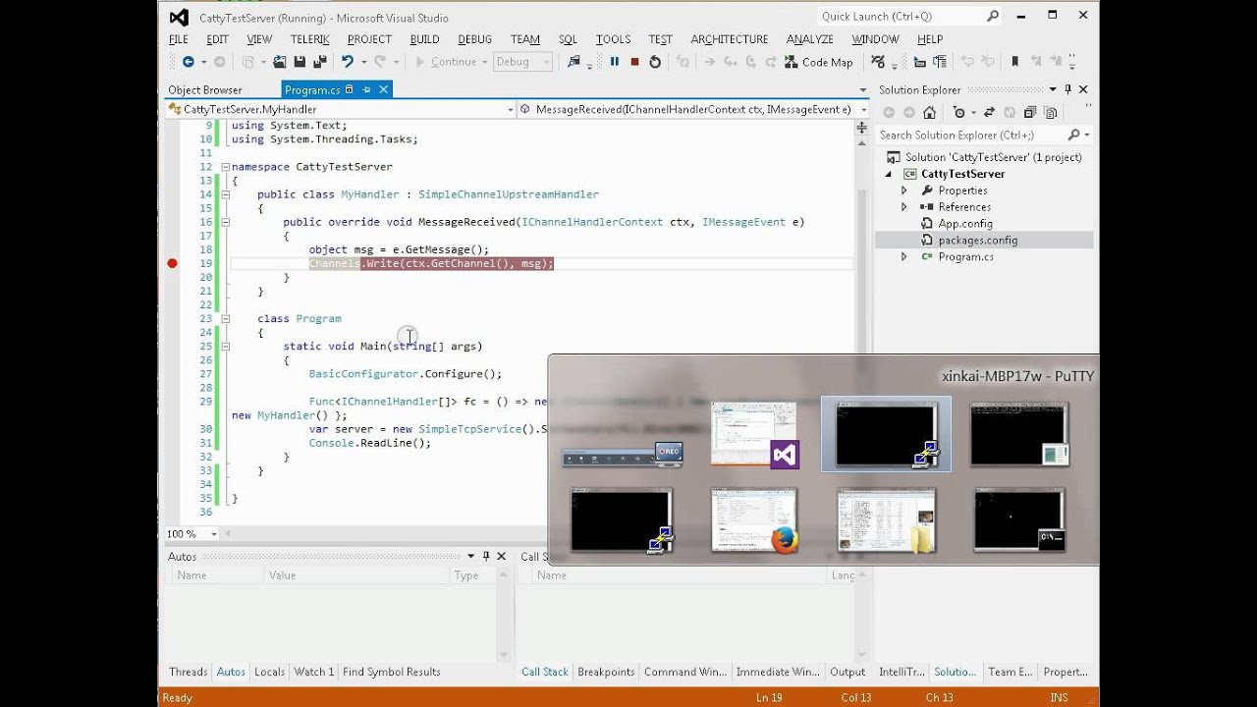This screenshot has height=707, width=1257.
Task: Toggle pin on the Program.cs tab
Action: click(366, 89)
